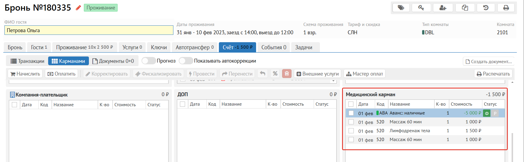Enable Показывать автокоррекции switch
This screenshot has width=524, height=162.
186,61
